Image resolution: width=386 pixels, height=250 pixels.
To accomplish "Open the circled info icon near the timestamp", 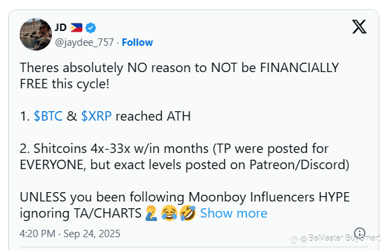I will (x=360, y=232).
